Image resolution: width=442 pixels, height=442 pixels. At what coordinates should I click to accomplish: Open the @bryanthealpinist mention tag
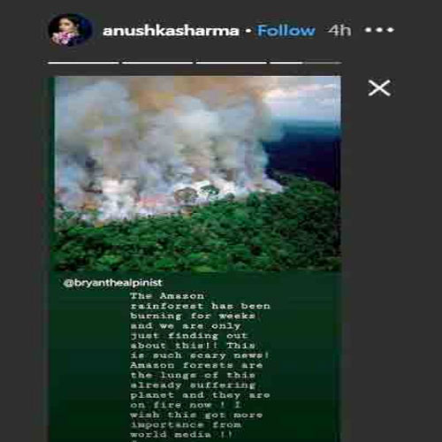point(113,283)
